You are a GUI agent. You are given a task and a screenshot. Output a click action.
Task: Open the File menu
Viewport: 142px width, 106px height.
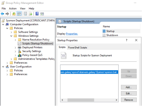tap(4, 9)
